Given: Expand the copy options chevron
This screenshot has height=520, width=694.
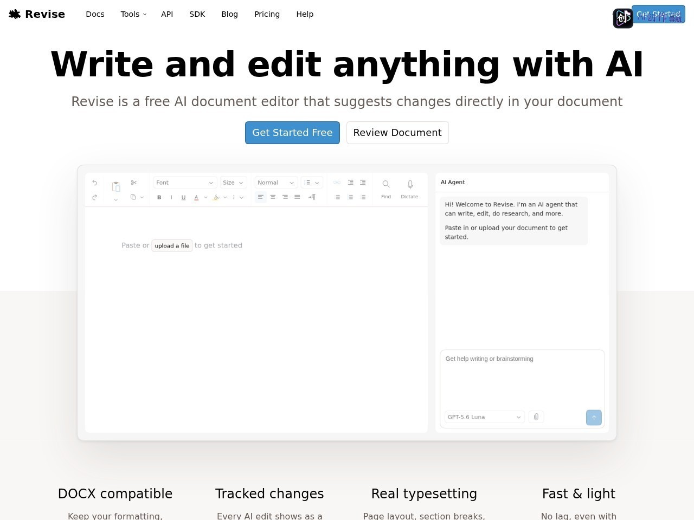Looking at the screenshot, I should point(142,197).
